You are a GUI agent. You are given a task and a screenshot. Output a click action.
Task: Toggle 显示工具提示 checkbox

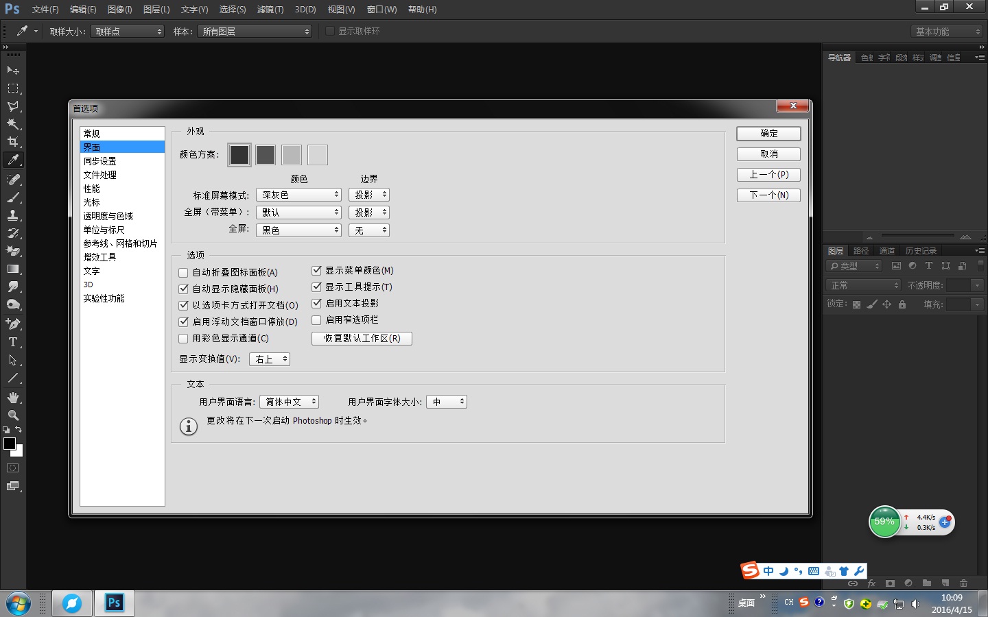(316, 287)
